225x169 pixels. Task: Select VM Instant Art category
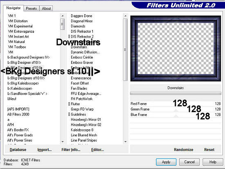[18, 36]
